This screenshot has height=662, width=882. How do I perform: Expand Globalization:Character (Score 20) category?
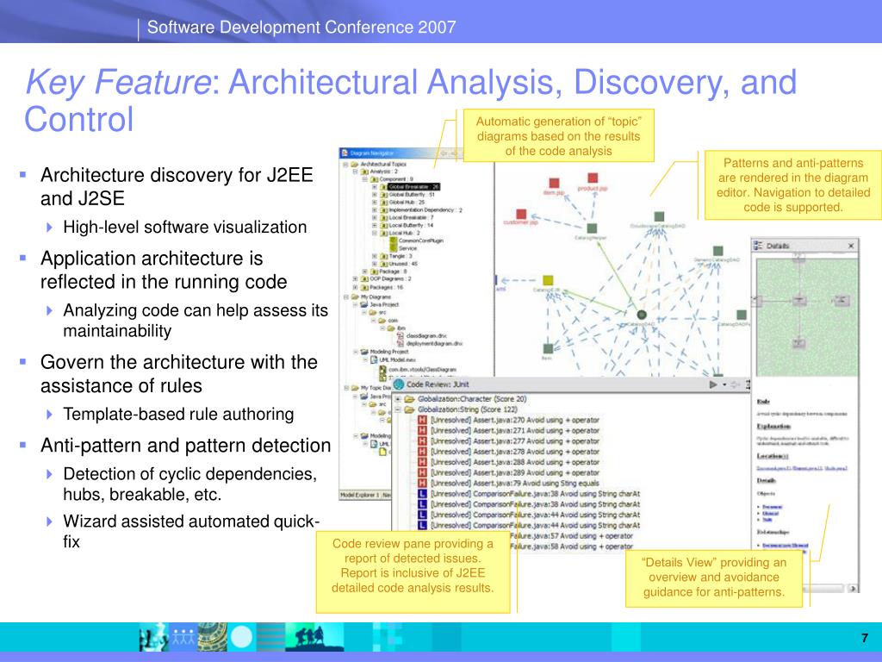coord(398,399)
